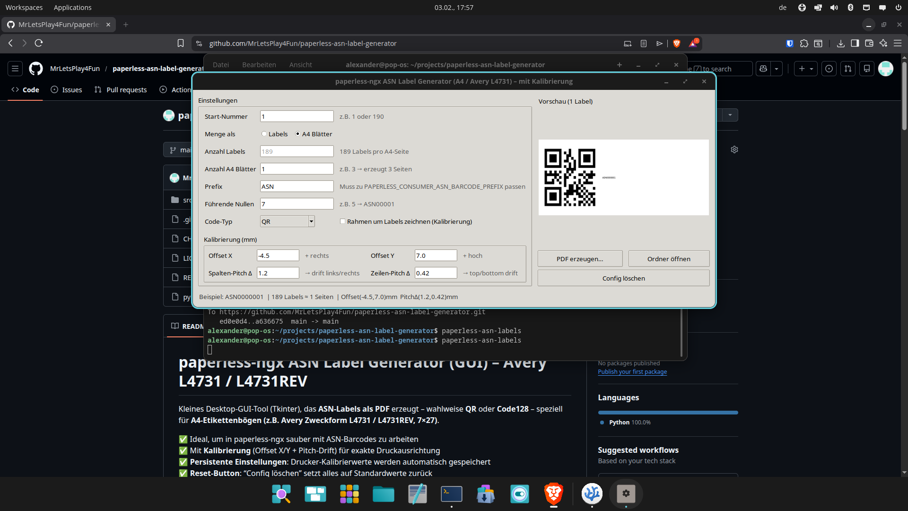The width and height of the screenshot is (908, 511).
Task: Open system Settings gear in dock
Action: pos(626,494)
